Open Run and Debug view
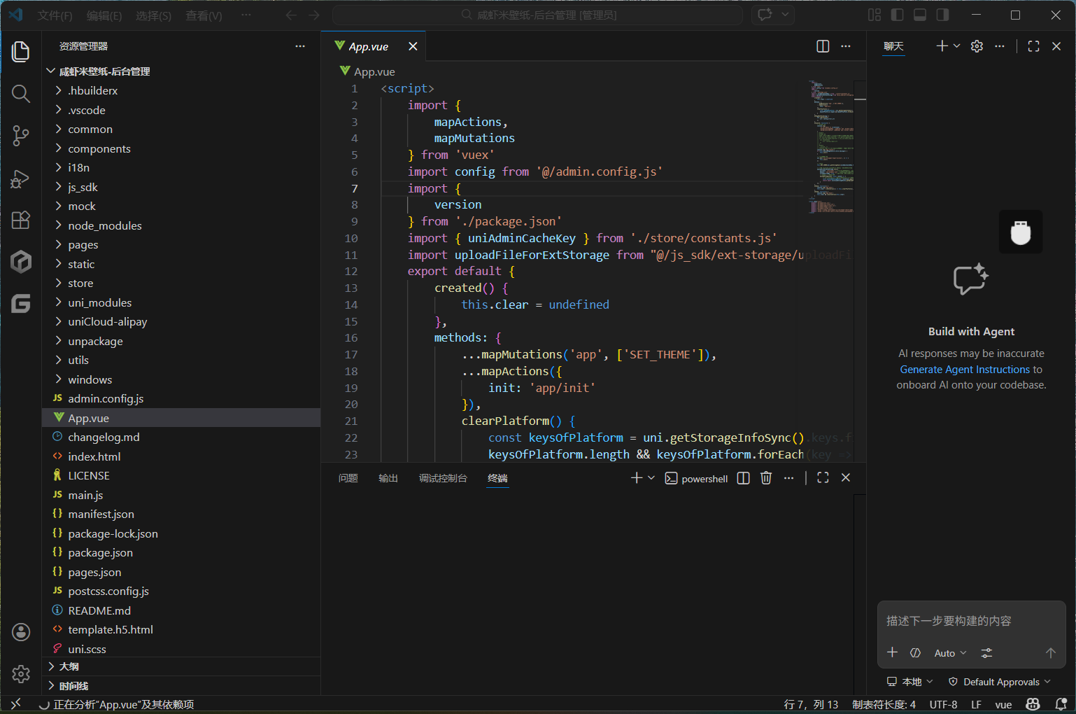Screen dimensions: 1076x714 pos(21,179)
